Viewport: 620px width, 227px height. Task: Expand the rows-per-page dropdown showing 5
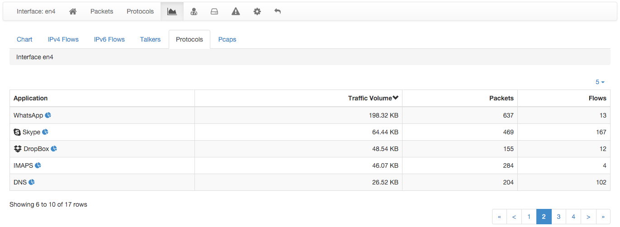coord(600,82)
